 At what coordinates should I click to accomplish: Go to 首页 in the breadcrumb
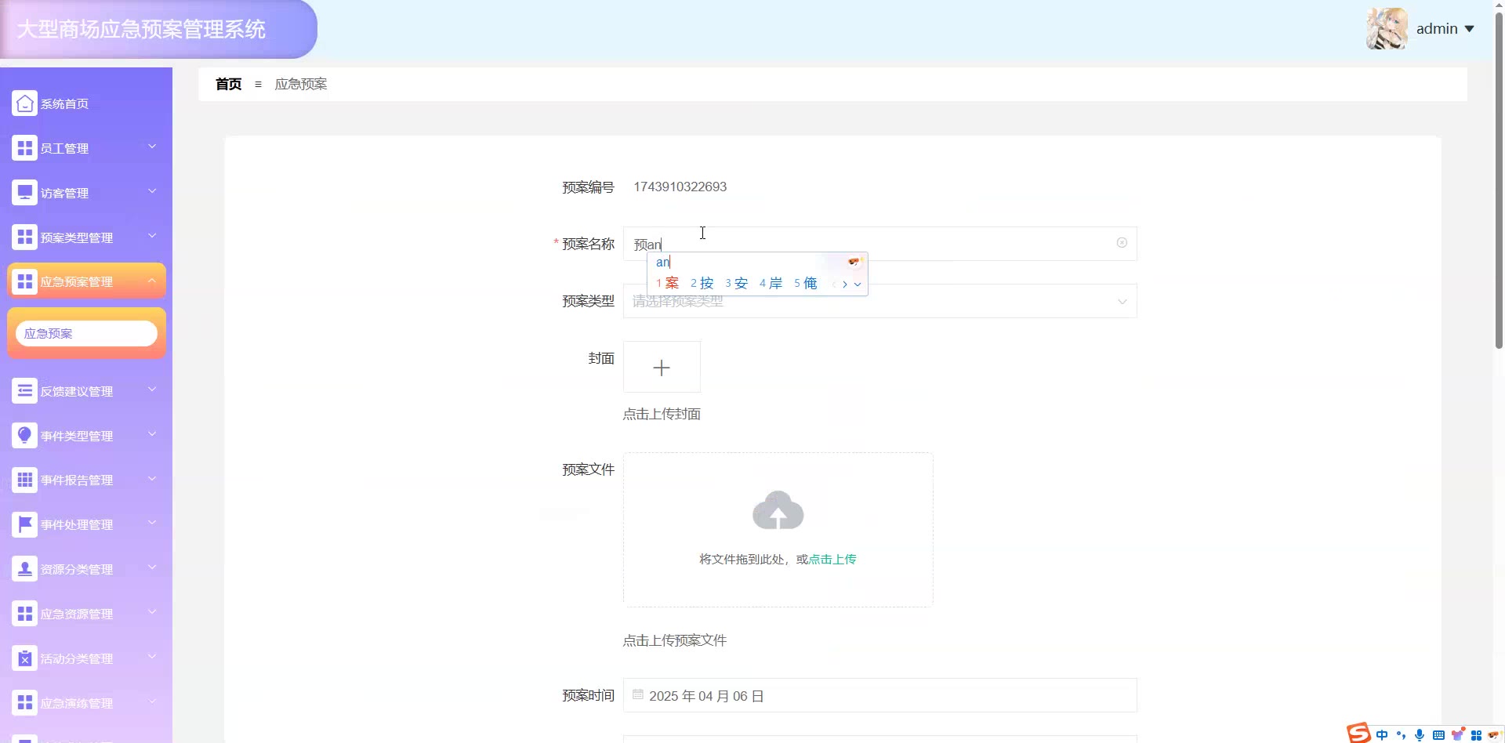tap(228, 84)
